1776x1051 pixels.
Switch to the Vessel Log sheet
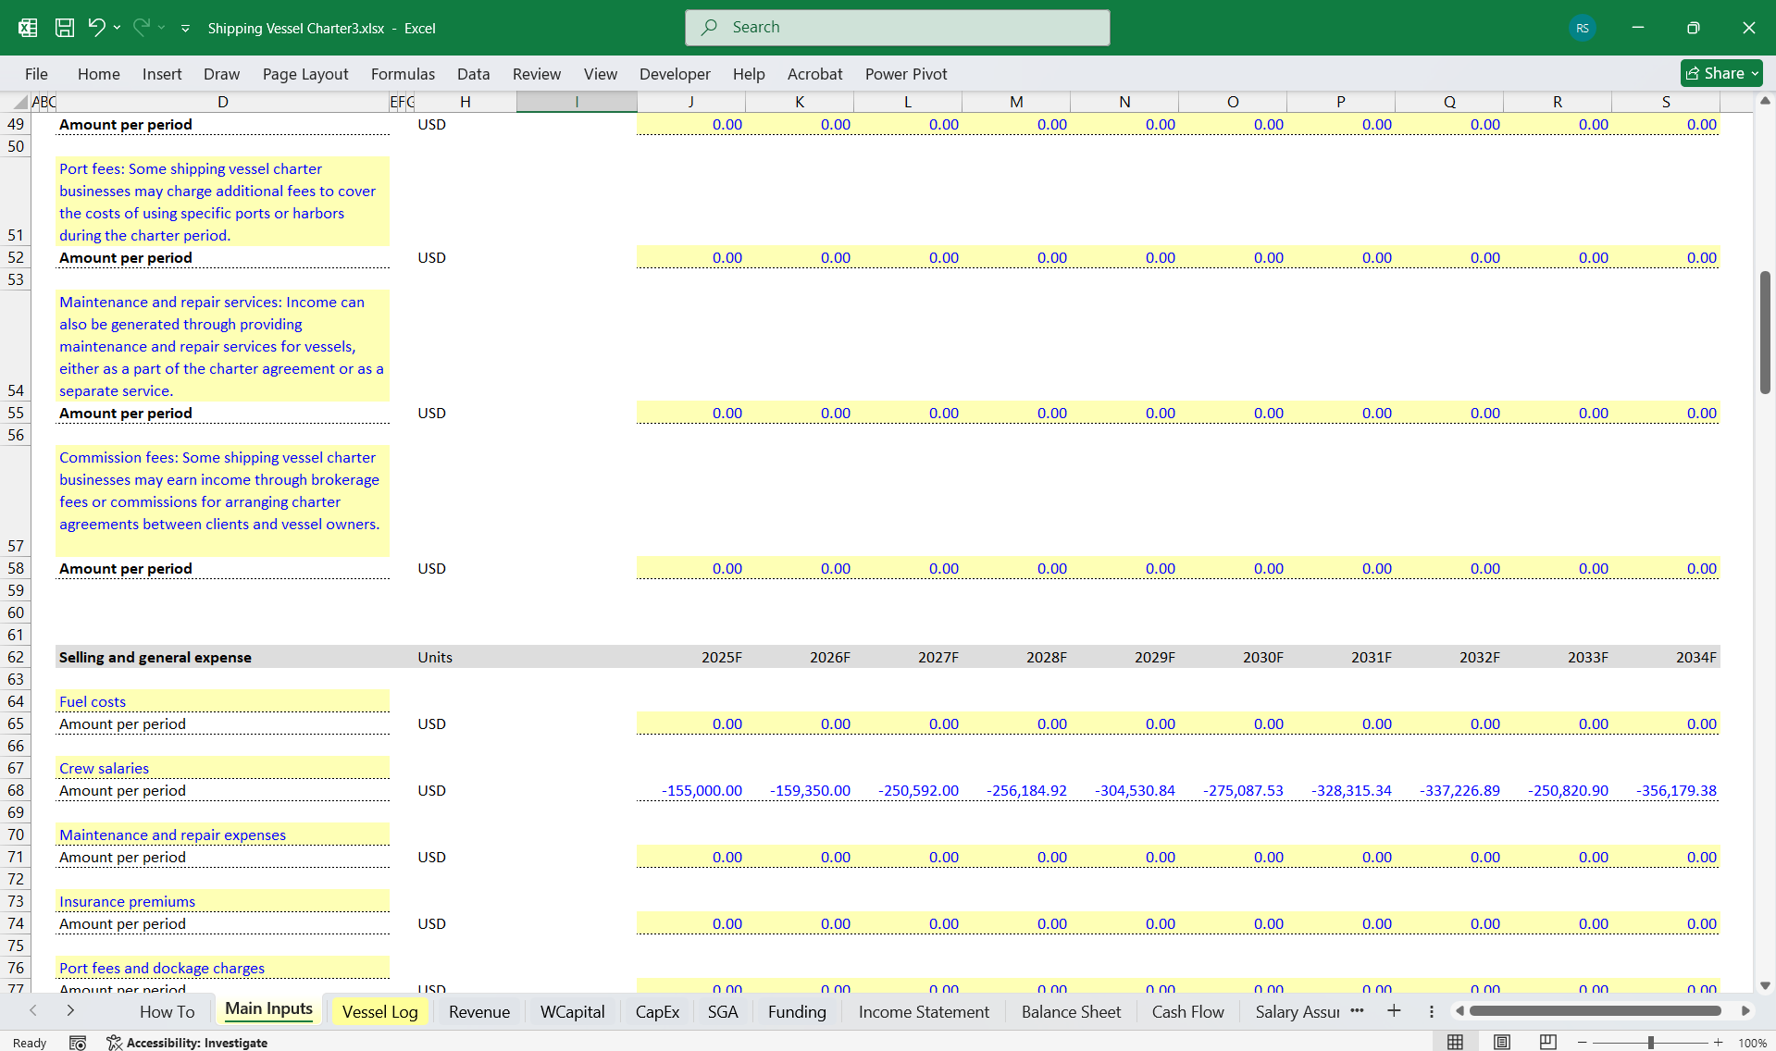coord(379,1011)
